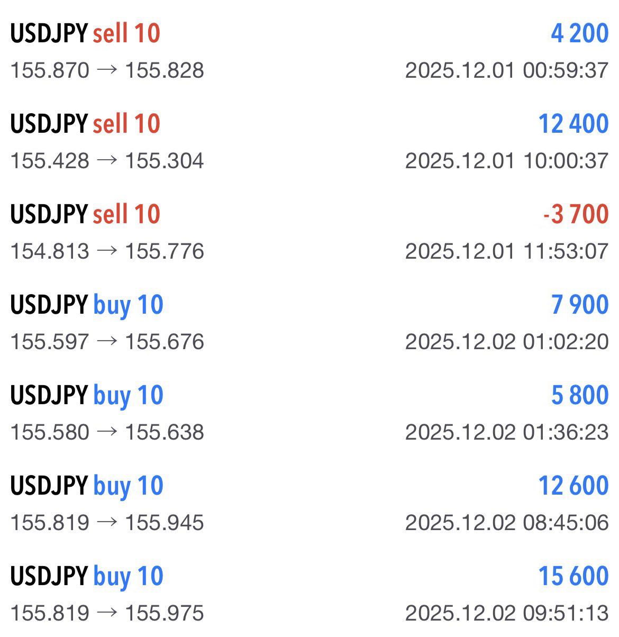Tap the 155.870 → 155.828 price line
The image size is (619, 637).
107,70
